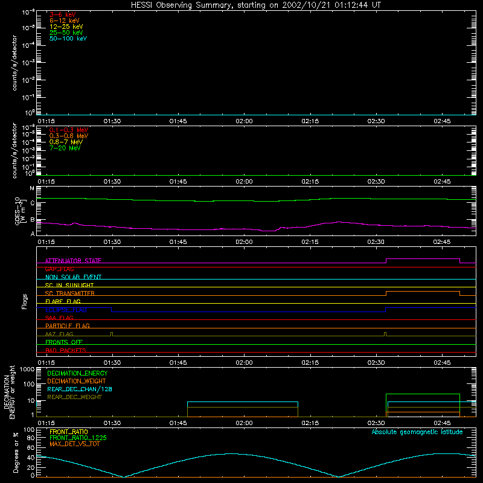Image resolution: width=483 pixels, height=483 pixels.
Task: Click the Degrees or % axis title
Action: pyautogui.click(x=16, y=453)
